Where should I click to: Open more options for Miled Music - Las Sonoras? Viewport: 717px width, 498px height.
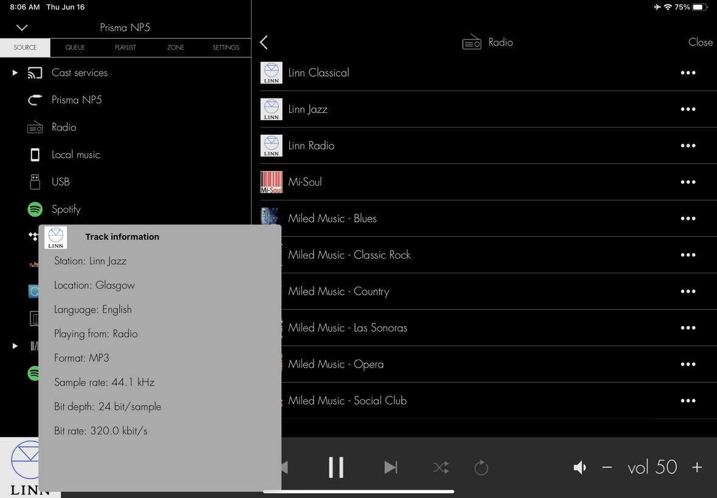[x=688, y=327]
